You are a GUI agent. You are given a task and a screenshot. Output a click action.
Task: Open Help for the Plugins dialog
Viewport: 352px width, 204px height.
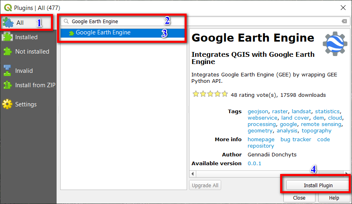(334, 198)
